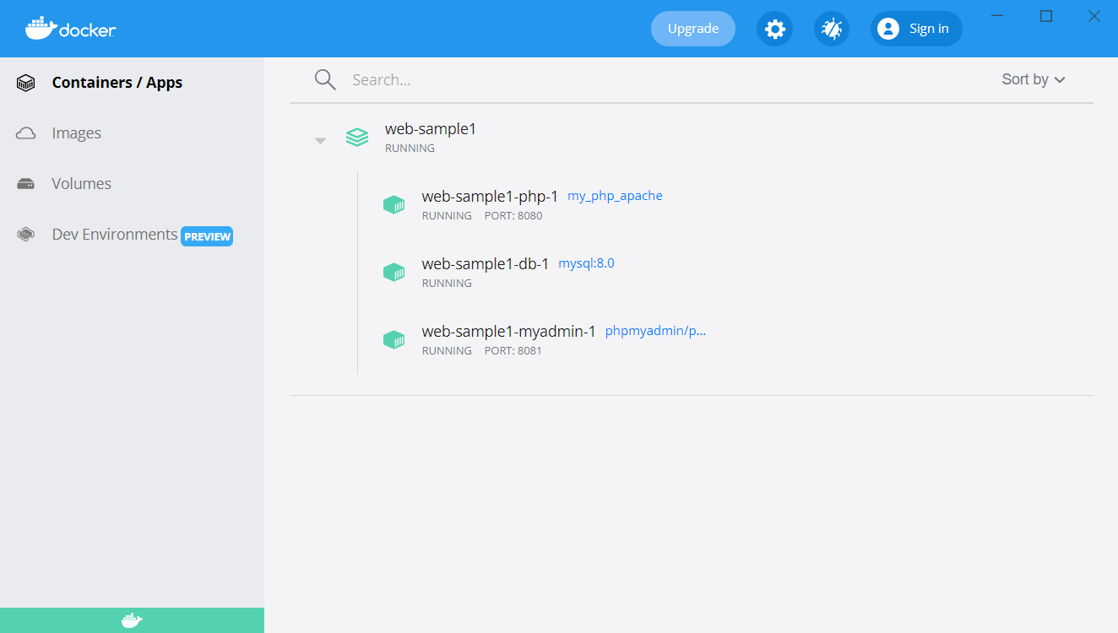Maximize the Docker Desktop window
This screenshot has width=1118, height=633.
click(1046, 16)
